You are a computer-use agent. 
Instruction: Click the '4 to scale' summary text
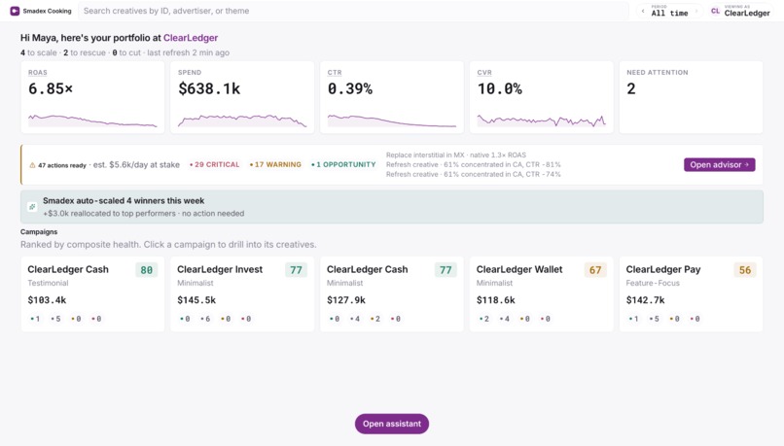click(39, 52)
